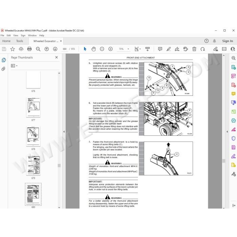Open the Window menu
Viewport: 237px width, 237px height.
[x=32, y=35]
